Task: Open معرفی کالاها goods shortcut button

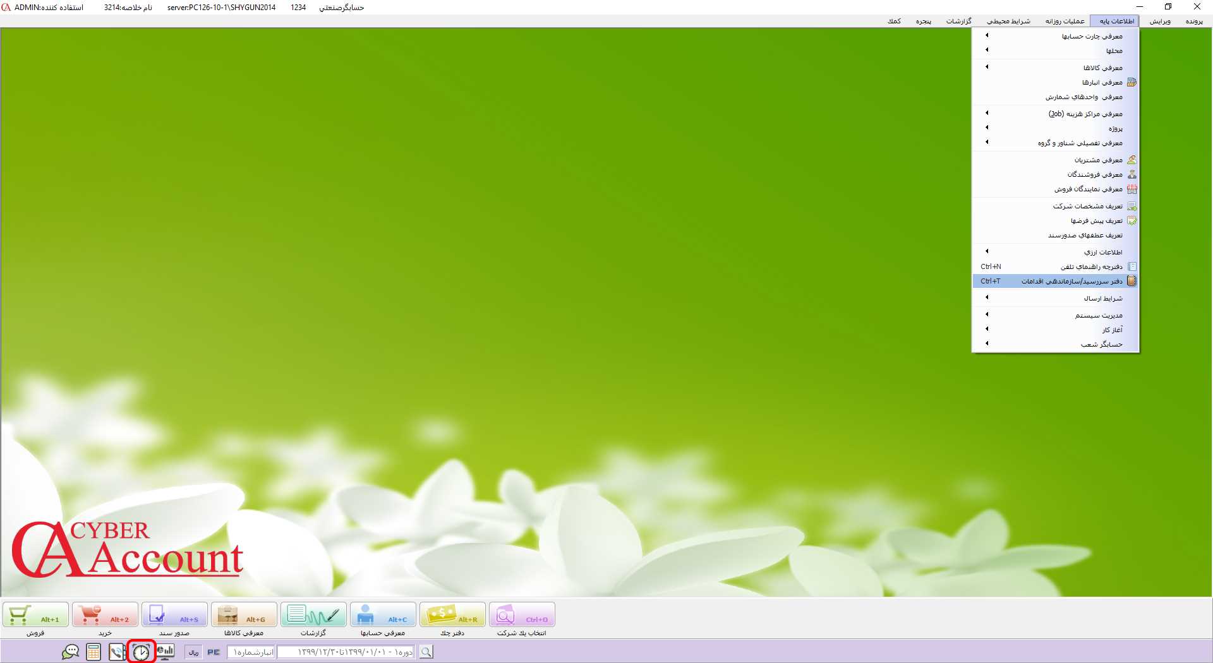Action: pos(244,615)
